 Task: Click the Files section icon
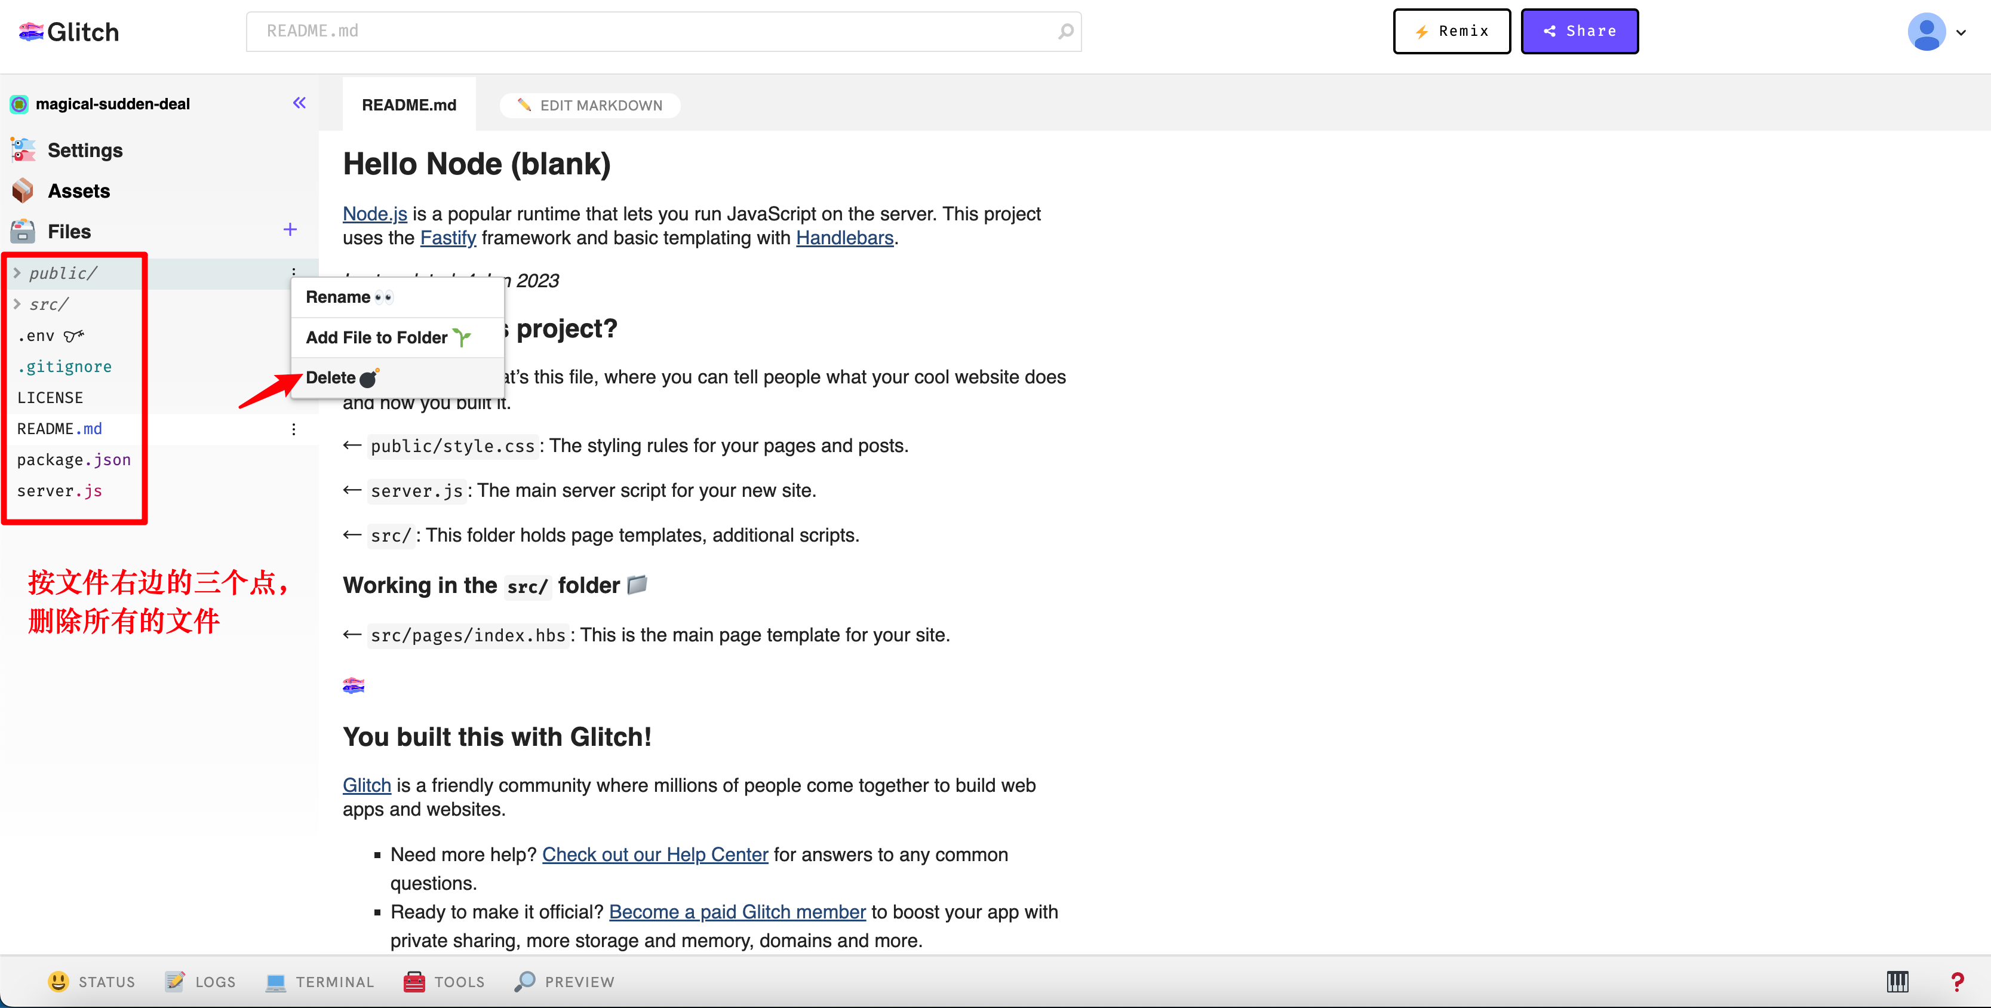pos(23,231)
